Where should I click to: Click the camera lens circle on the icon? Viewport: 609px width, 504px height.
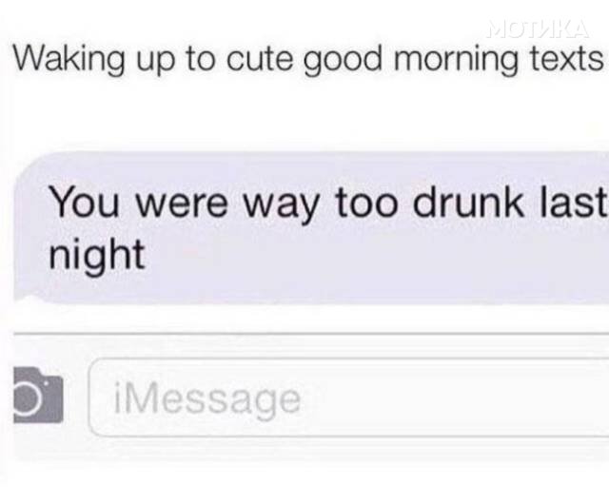point(28,399)
